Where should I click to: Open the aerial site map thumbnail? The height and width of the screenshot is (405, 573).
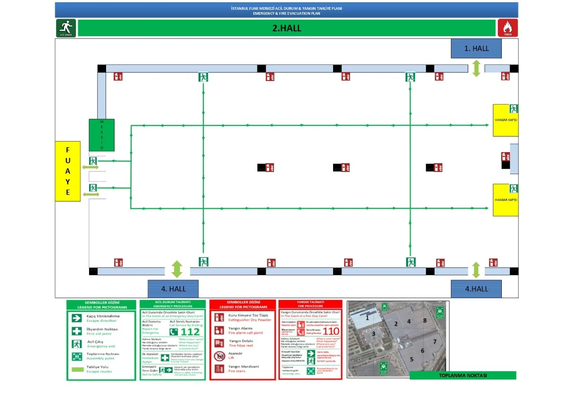398,339
